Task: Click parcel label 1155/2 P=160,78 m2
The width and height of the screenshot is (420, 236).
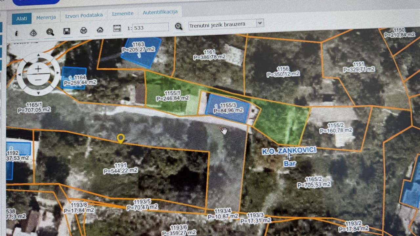Action: [336, 128]
